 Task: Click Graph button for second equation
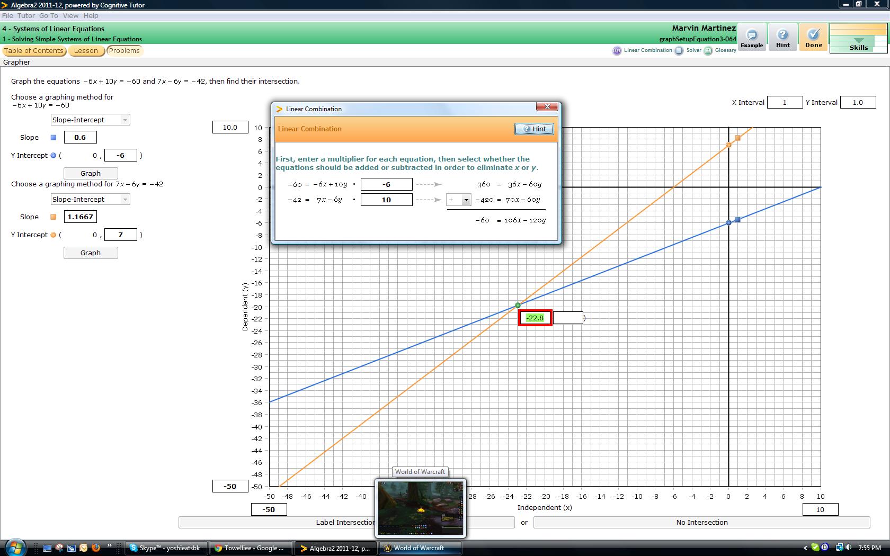point(91,253)
